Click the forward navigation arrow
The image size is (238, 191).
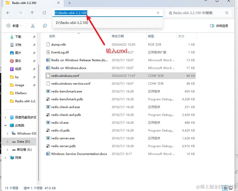(x=20, y=13)
